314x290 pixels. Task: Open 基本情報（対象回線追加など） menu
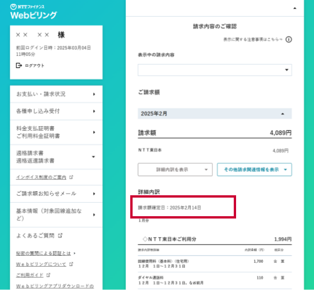[56, 215]
